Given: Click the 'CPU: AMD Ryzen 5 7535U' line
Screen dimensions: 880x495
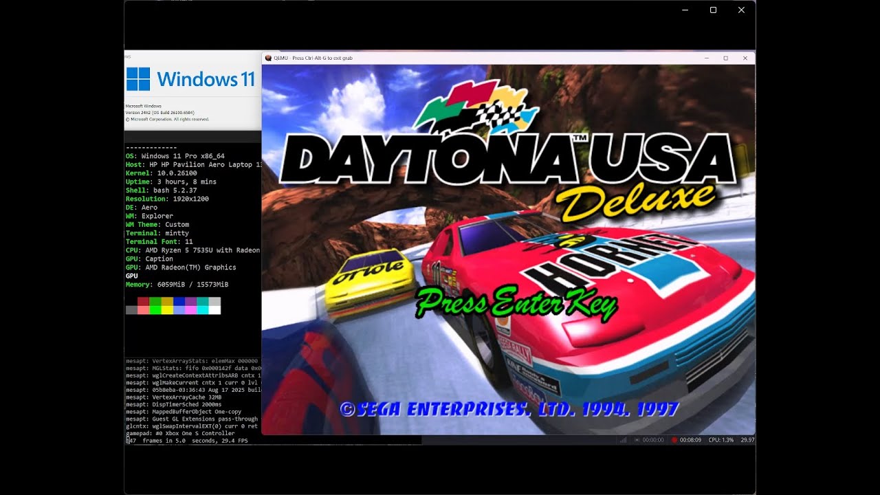Looking at the screenshot, I should (x=193, y=250).
